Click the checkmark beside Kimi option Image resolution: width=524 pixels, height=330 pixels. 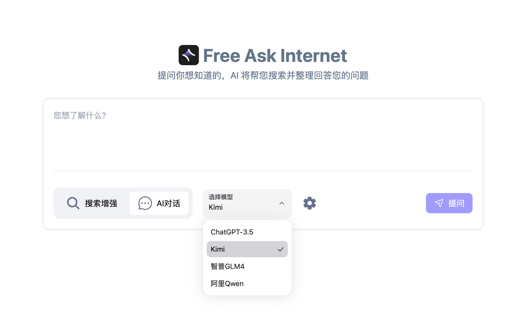280,249
